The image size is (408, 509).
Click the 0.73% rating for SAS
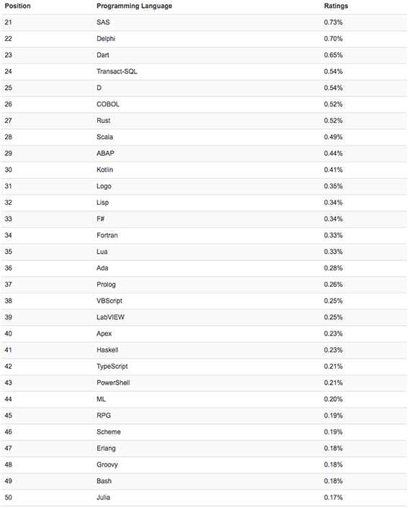333,22
